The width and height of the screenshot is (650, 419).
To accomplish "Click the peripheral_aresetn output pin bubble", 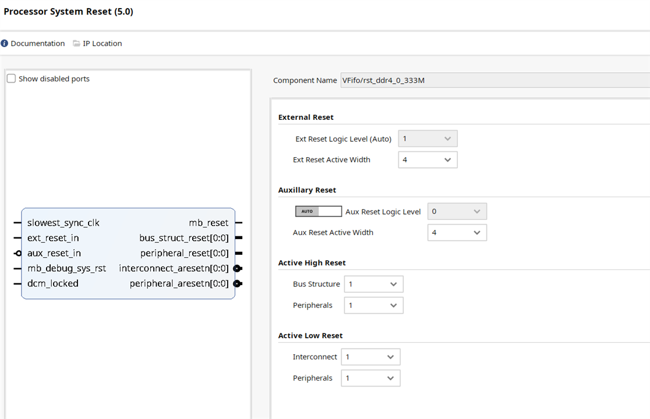I will pyautogui.click(x=238, y=283).
